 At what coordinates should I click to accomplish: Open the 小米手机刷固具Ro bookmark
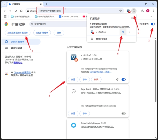(45, 16)
